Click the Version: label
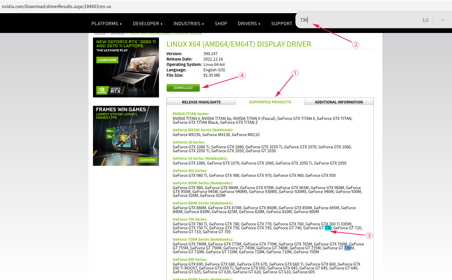This screenshot has height=280, width=452. tap(174, 54)
